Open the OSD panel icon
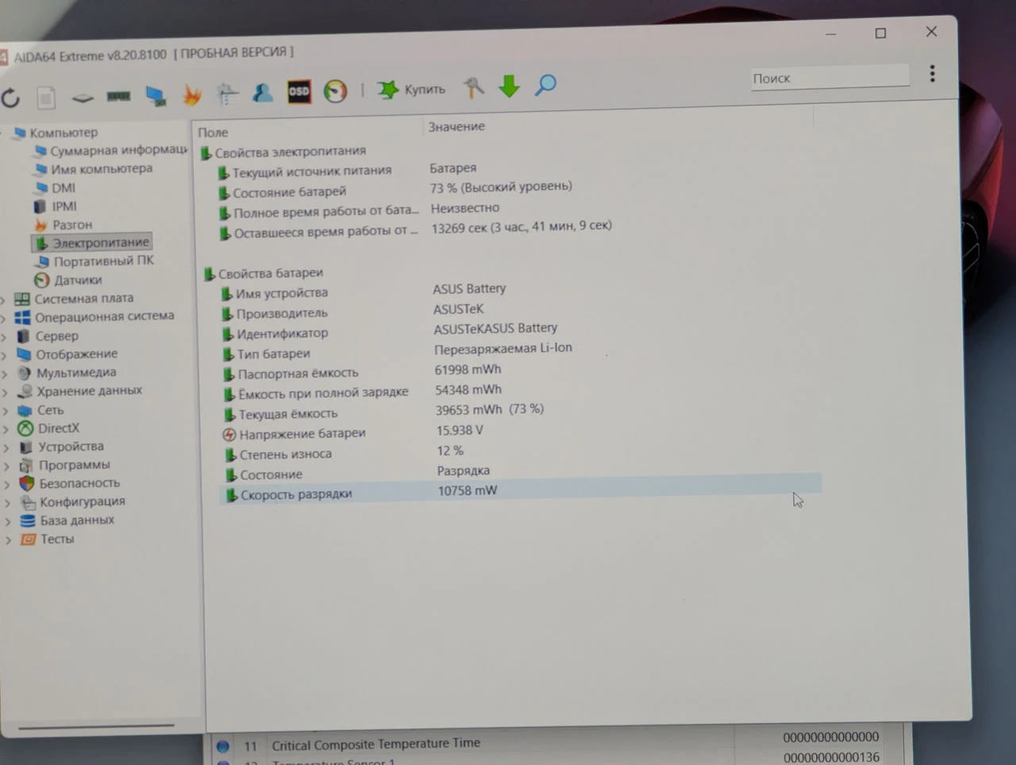The height and width of the screenshot is (765, 1016). point(298,91)
